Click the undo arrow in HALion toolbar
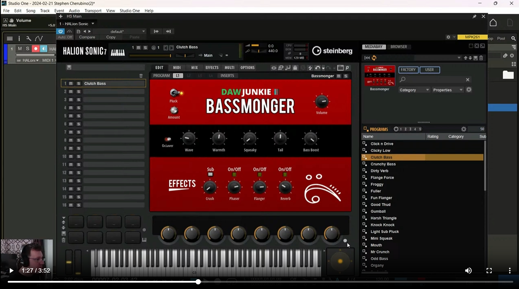 tap(318, 68)
